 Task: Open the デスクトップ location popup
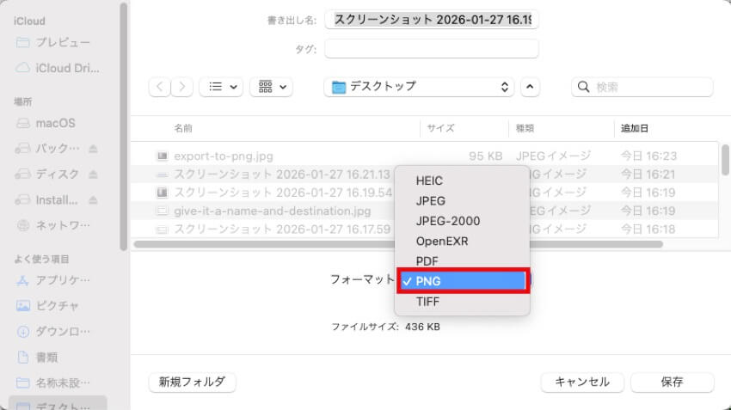coord(419,87)
